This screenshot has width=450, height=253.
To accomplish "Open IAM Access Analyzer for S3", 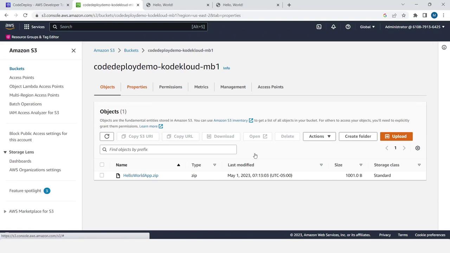I will point(34,113).
